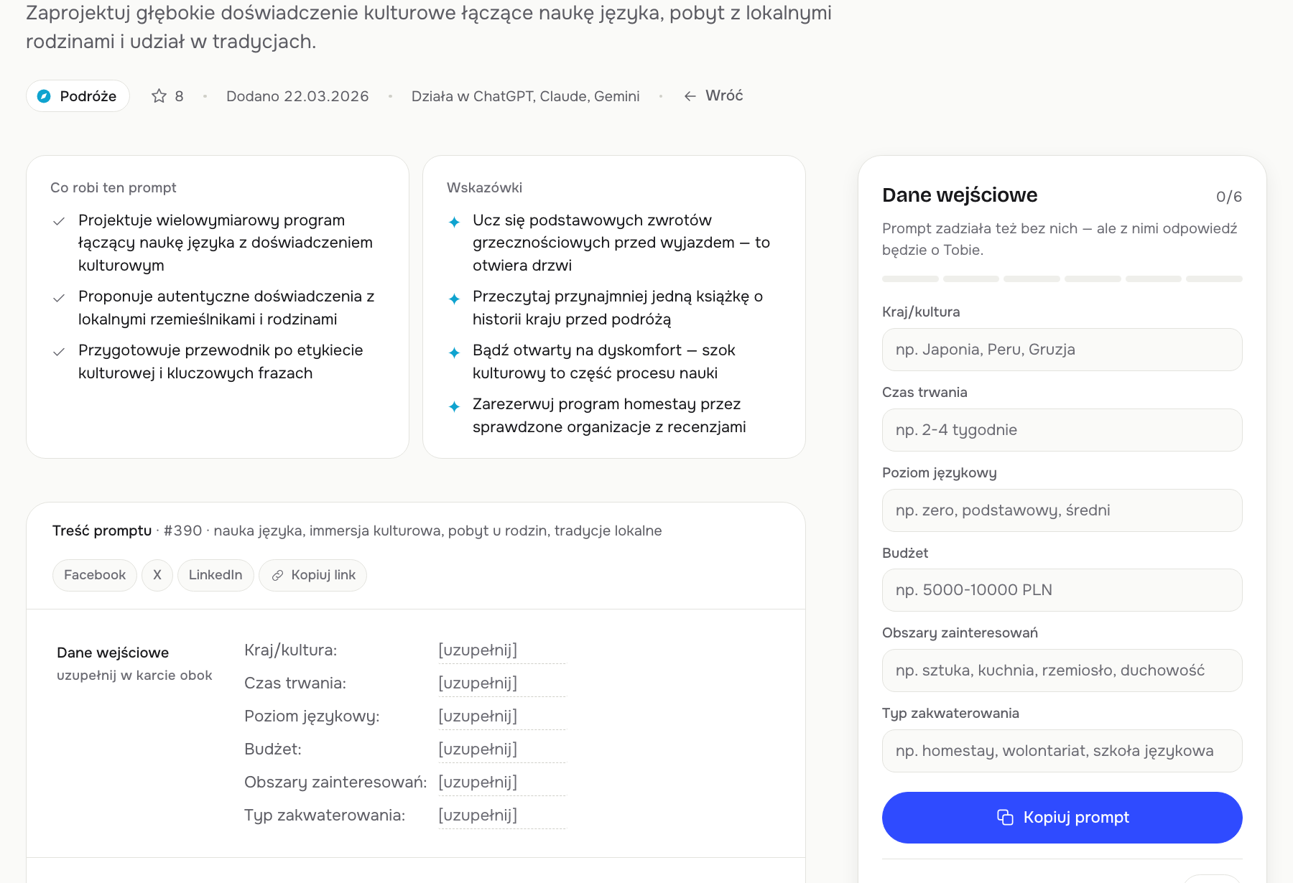Click the checkmark beside Przygotowuje przewodnik po etykiecie
The width and height of the screenshot is (1293, 883).
click(x=59, y=351)
